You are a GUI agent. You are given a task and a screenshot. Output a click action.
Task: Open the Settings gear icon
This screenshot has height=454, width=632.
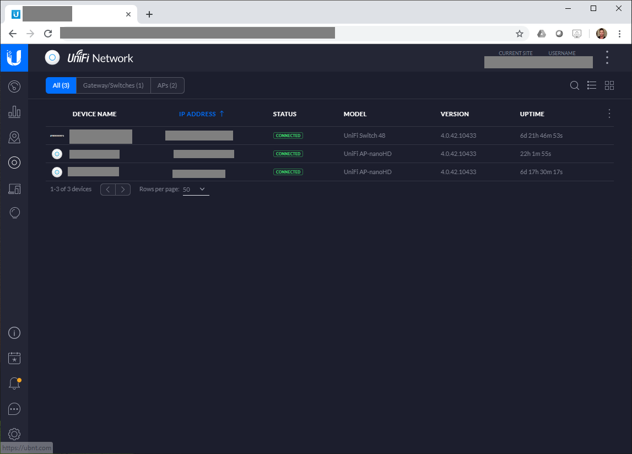14,434
